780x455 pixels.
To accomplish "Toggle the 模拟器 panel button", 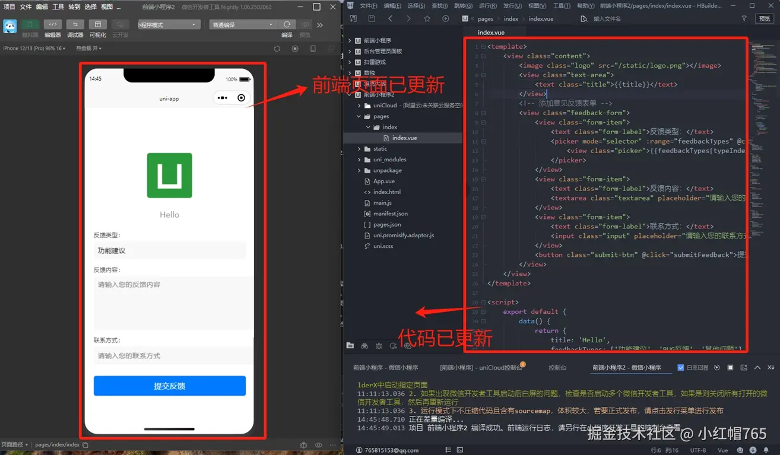I will (30, 25).
